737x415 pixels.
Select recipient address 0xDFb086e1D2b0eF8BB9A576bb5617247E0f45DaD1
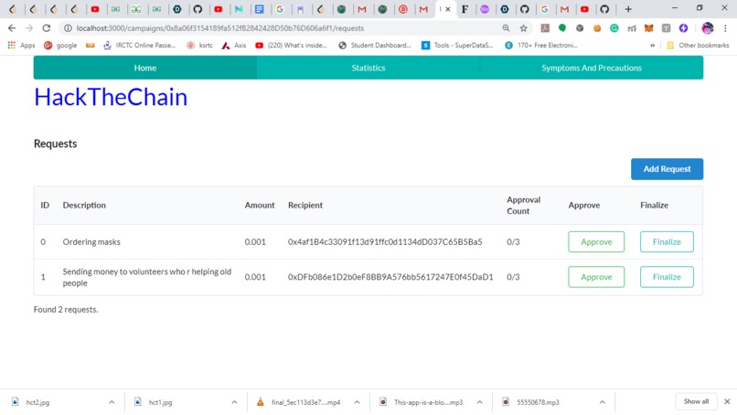(390, 277)
